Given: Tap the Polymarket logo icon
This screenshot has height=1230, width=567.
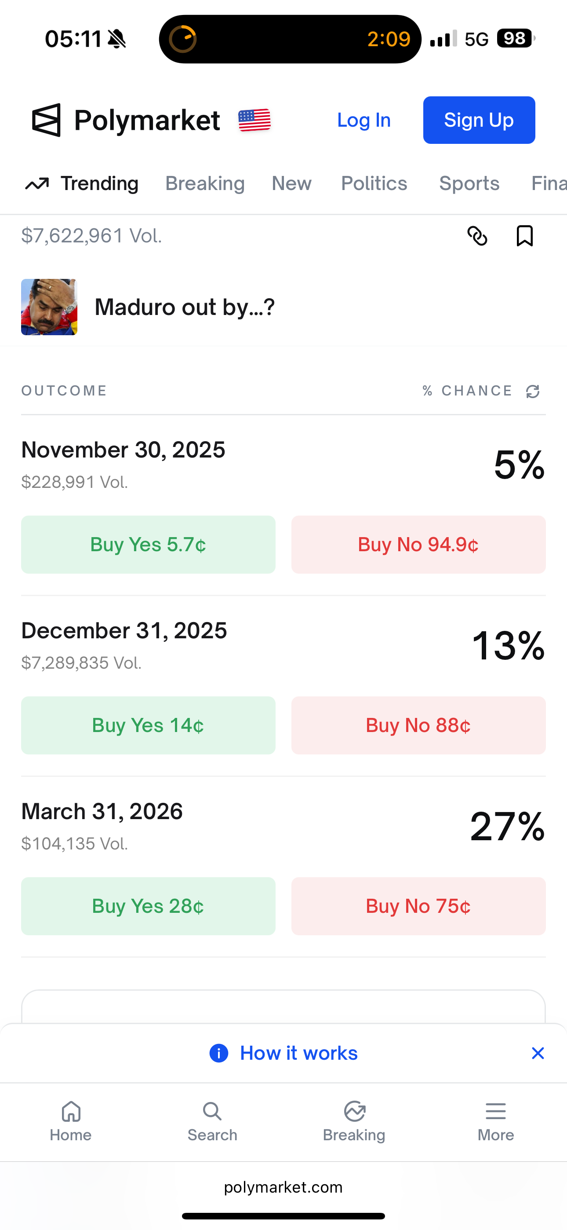Looking at the screenshot, I should point(46,121).
